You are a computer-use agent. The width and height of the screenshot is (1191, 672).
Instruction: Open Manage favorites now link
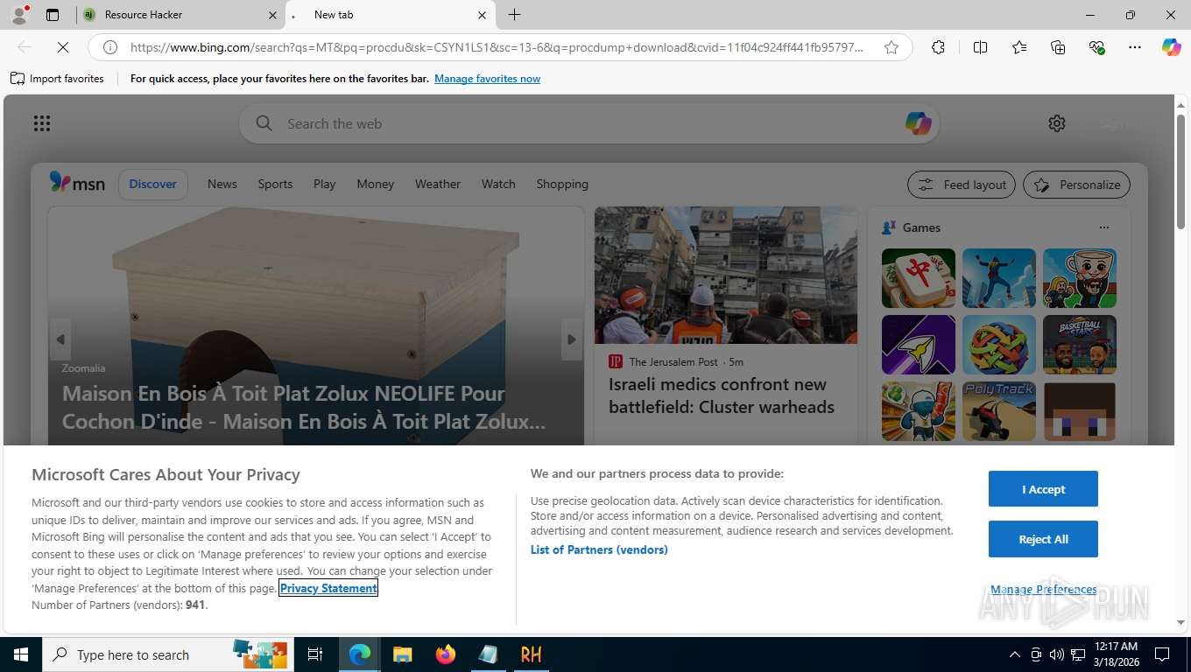[487, 79]
